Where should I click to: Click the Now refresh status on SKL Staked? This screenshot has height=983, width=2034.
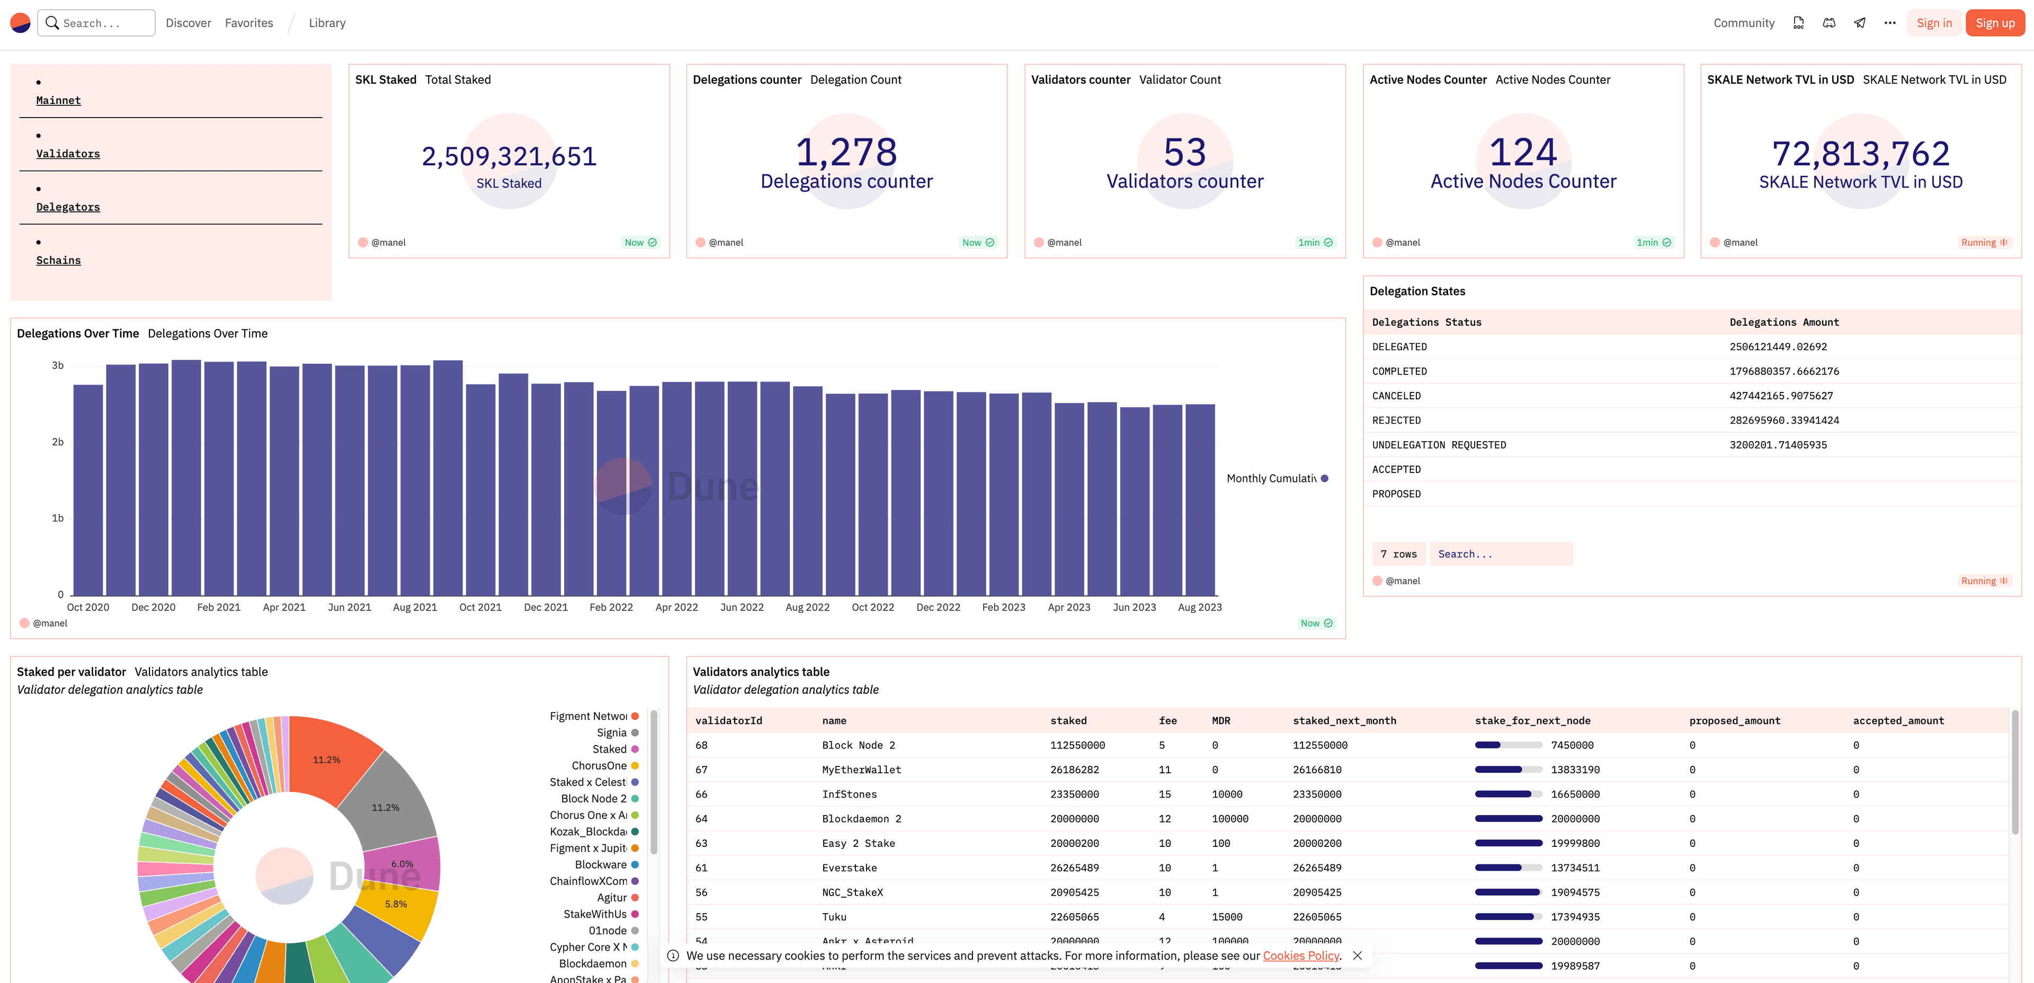point(640,243)
